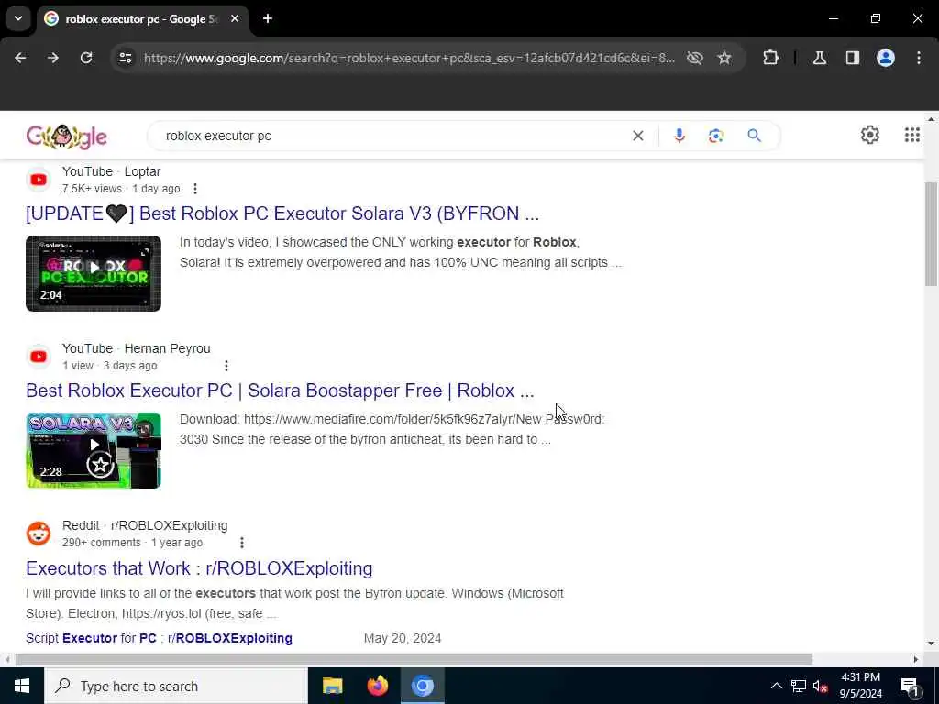Open the Chrome profile avatar
This screenshot has width=939, height=704.
886,58
